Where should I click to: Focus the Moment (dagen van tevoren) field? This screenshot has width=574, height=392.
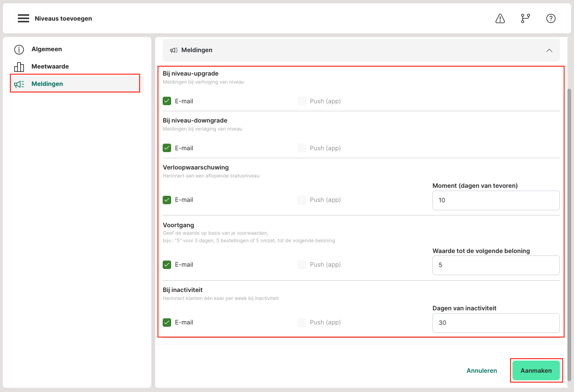click(x=495, y=200)
